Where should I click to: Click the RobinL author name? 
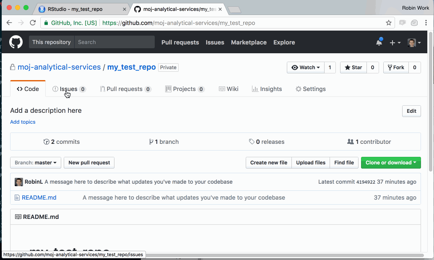click(34, 182)
